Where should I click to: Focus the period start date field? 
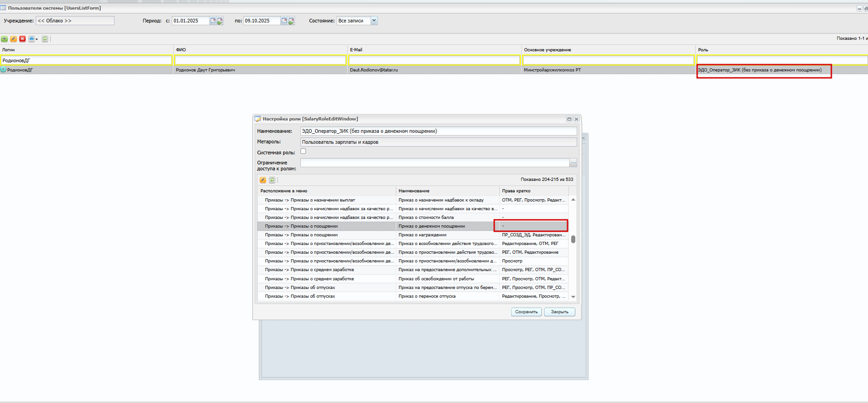[191, 21]
